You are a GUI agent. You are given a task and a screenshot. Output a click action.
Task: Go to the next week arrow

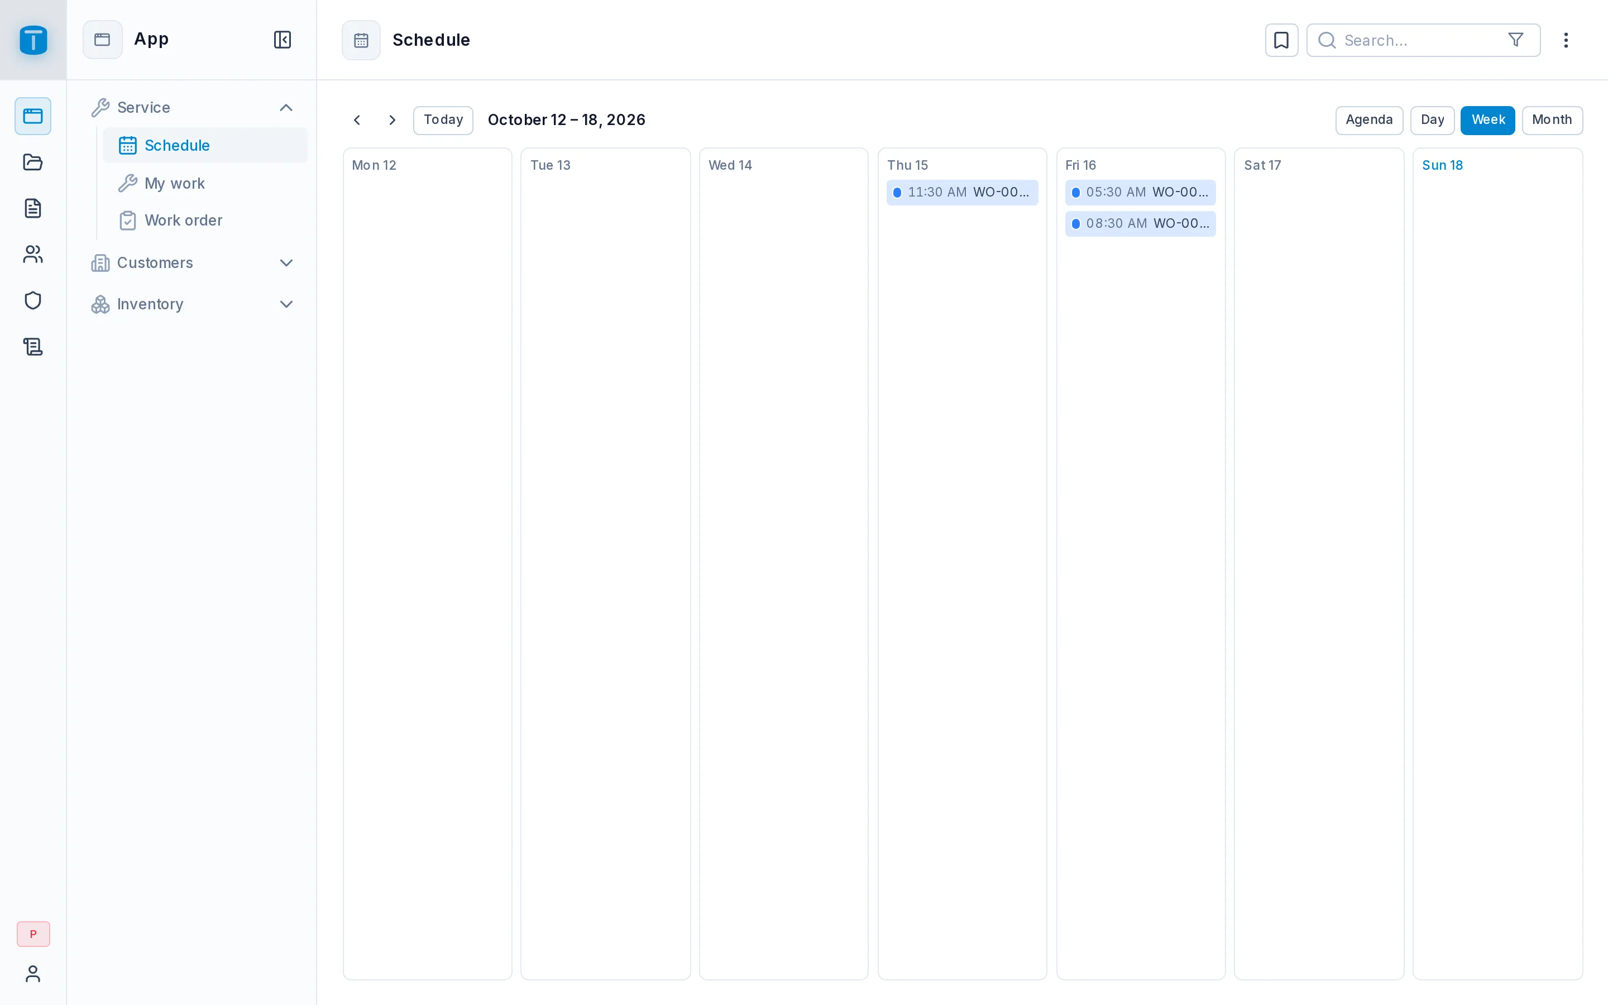point(392,120)
